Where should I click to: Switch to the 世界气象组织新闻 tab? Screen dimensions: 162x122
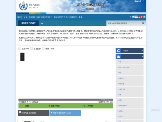pyautogui.click(x=34, y=113)
